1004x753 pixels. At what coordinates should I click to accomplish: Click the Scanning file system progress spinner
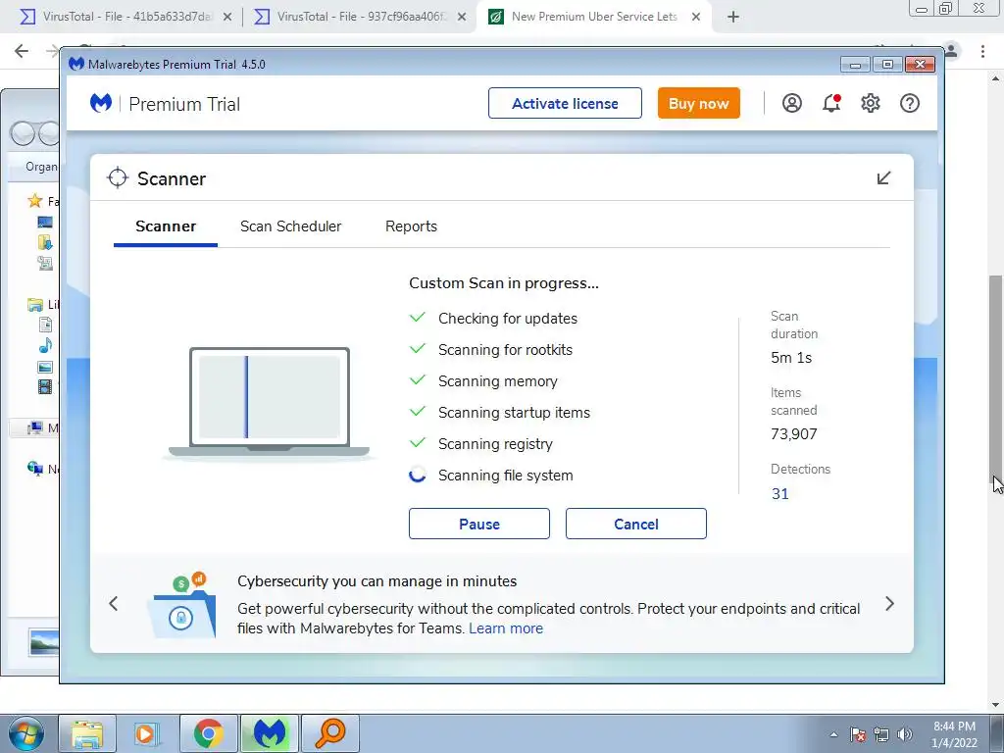pos(418,475)
